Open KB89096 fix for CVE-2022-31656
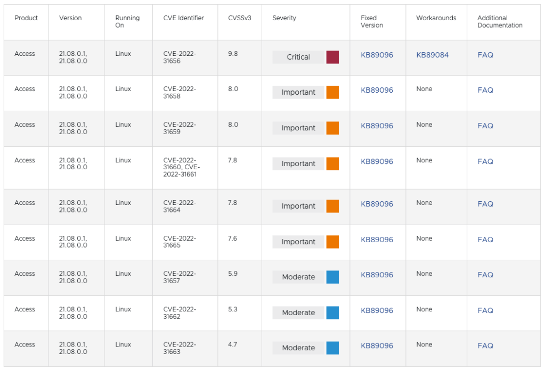Image resolution: width=545 pixels, height=371 pixels. tap(377, 55)
